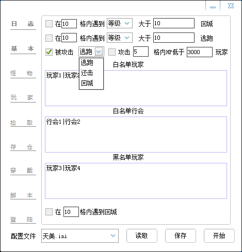Close the window with the X icon

coord(231,6)
